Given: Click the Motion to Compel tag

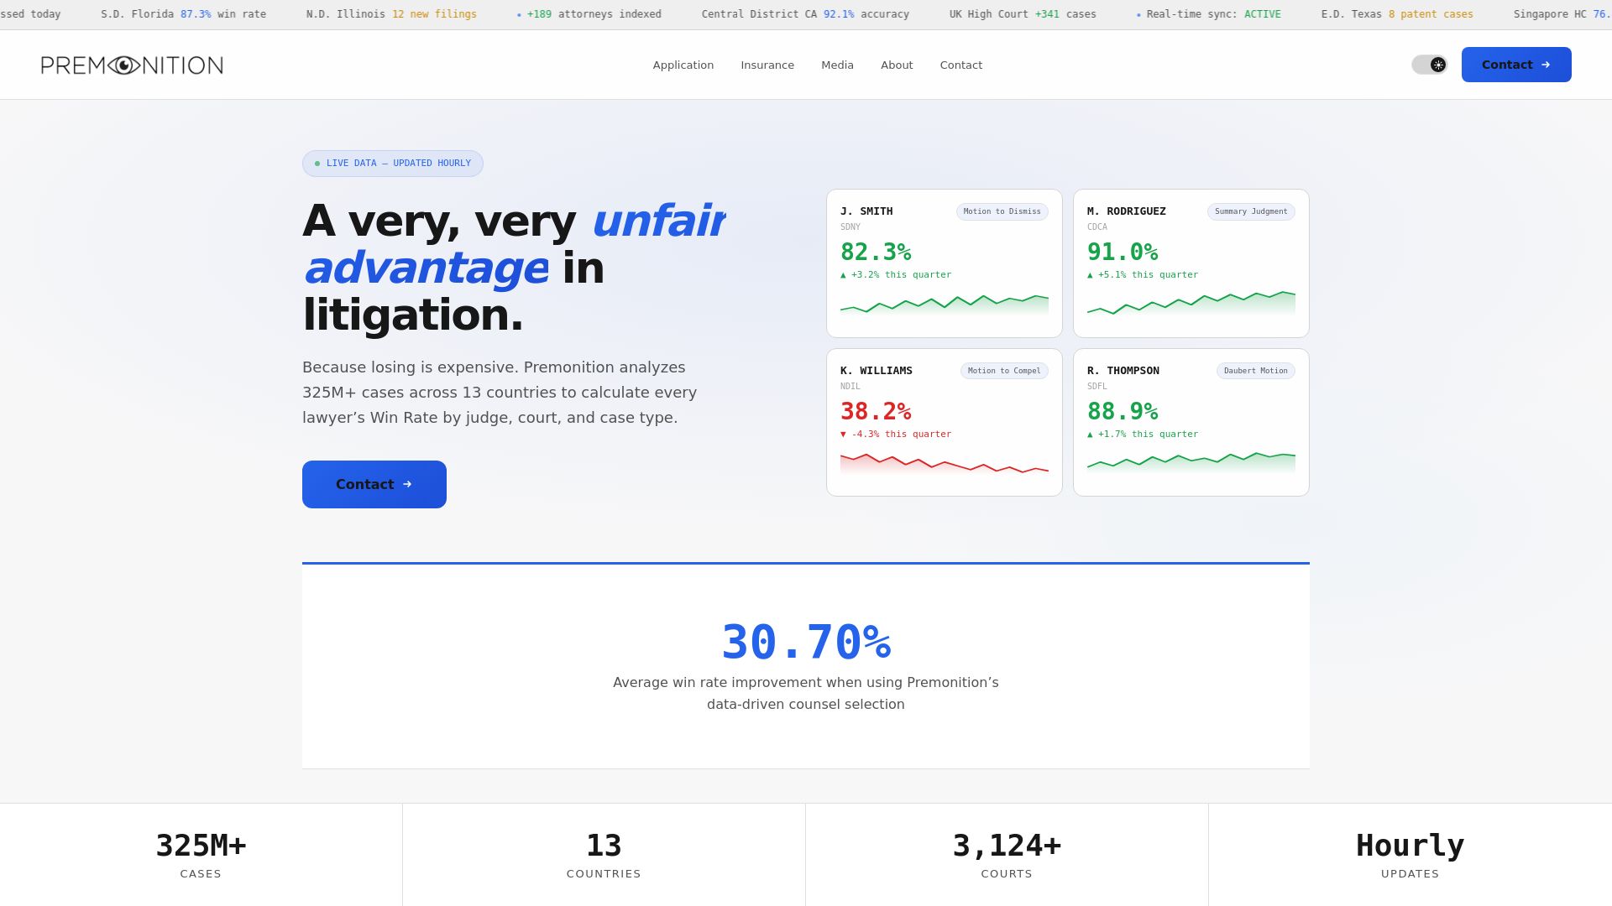Looking at the screenshot, I should tap(1003, 371).
